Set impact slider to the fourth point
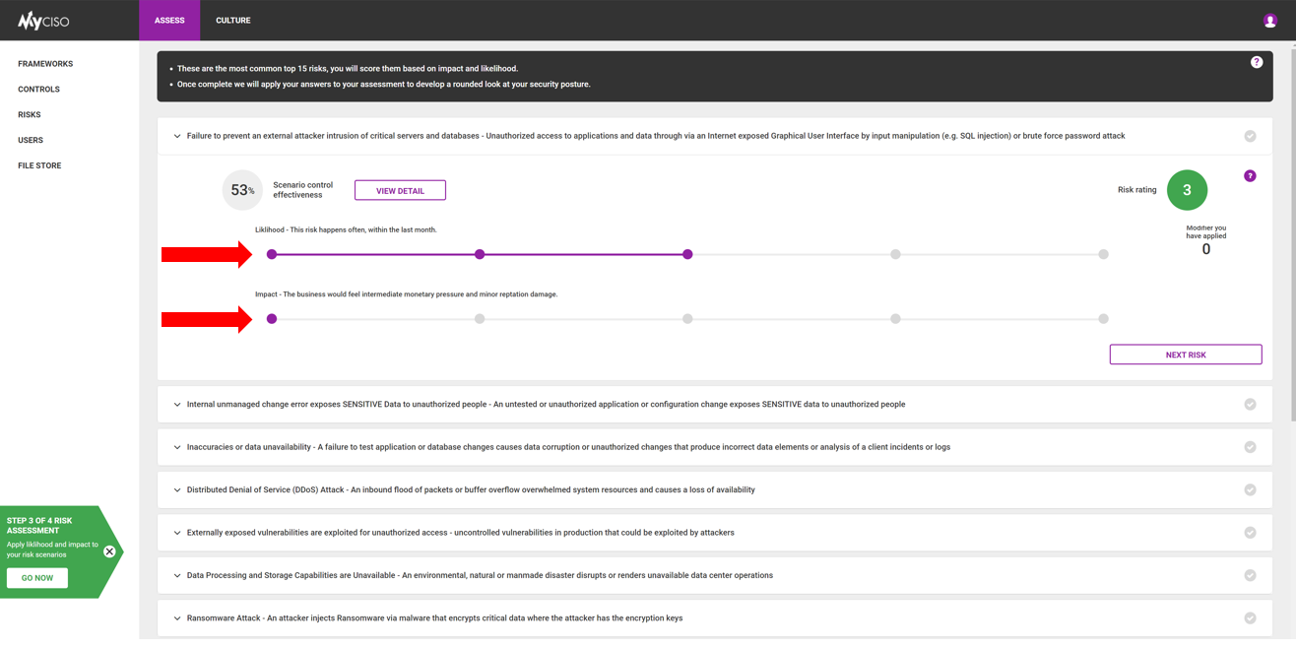Image resolution: width=1296 pixels, height=648 pixels. [x=895, y=319]
